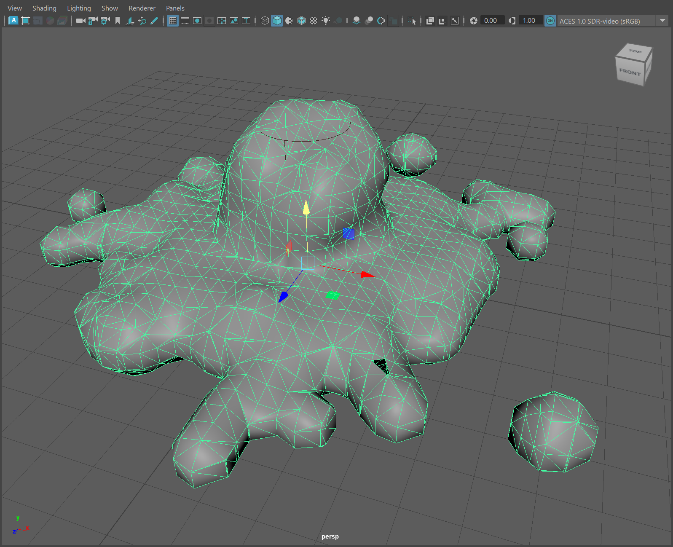Toggle the Field Chart icon

(222, 21)
